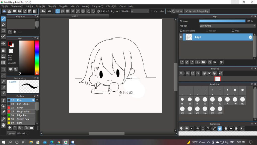Image resolution: width=257 pixels, height=145 pixels.
Task: Open Công cụ(T) menu
Action: coord(97,6)
